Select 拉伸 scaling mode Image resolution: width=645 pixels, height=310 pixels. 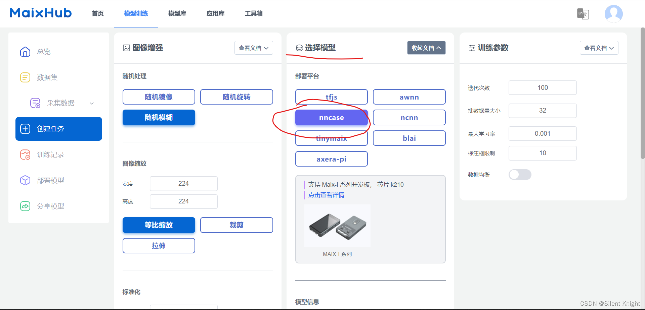[159, 246]
